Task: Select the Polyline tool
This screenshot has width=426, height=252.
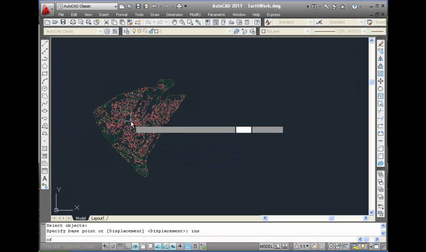Action: click(x=45, y=59)
